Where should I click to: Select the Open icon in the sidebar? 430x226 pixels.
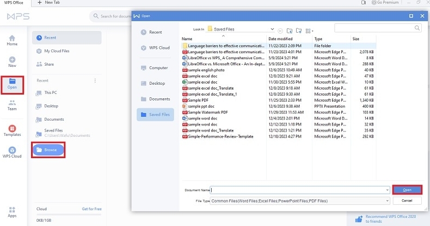12,84
